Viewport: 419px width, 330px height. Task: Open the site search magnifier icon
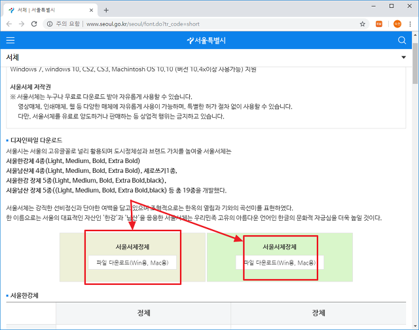pos(402,41)
